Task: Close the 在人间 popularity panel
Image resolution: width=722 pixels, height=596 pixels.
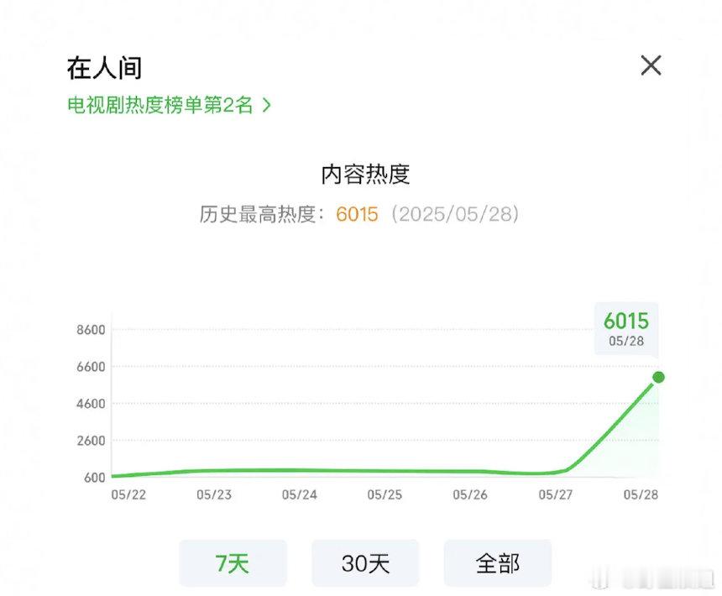Action: [x=651, y=65]
